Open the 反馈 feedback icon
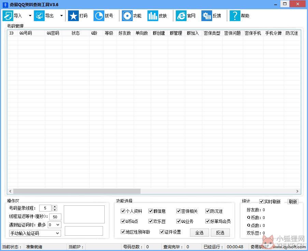Viewport: 308px width, 251px height. click(207, 16)
